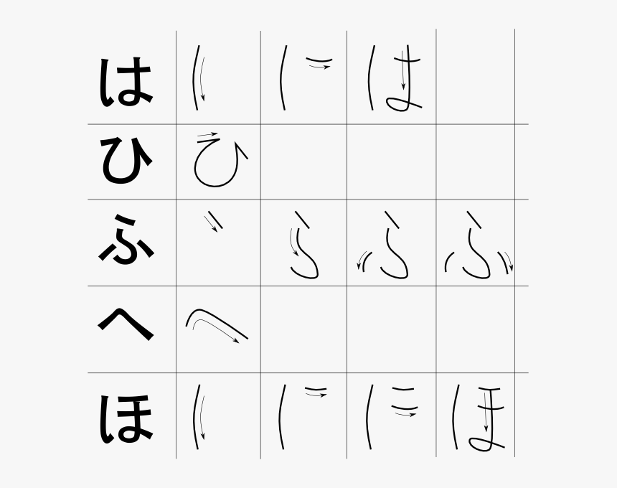The width and height of the screenshot is (617, 488).
Task: Select first stroke diagram of ほ
Action: click(199, 417)
